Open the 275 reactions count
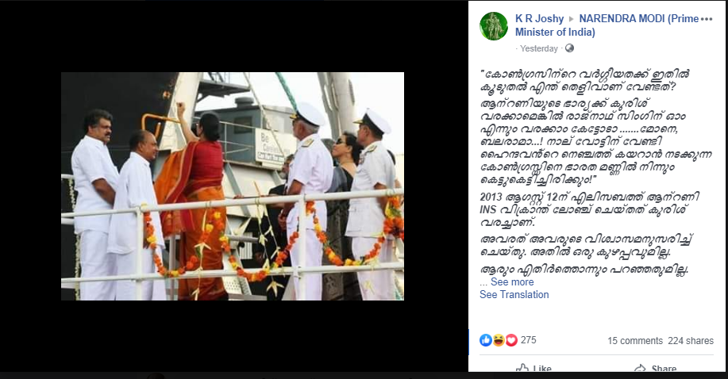This screenshot has height=379, width=728. [x=529, y=340]
